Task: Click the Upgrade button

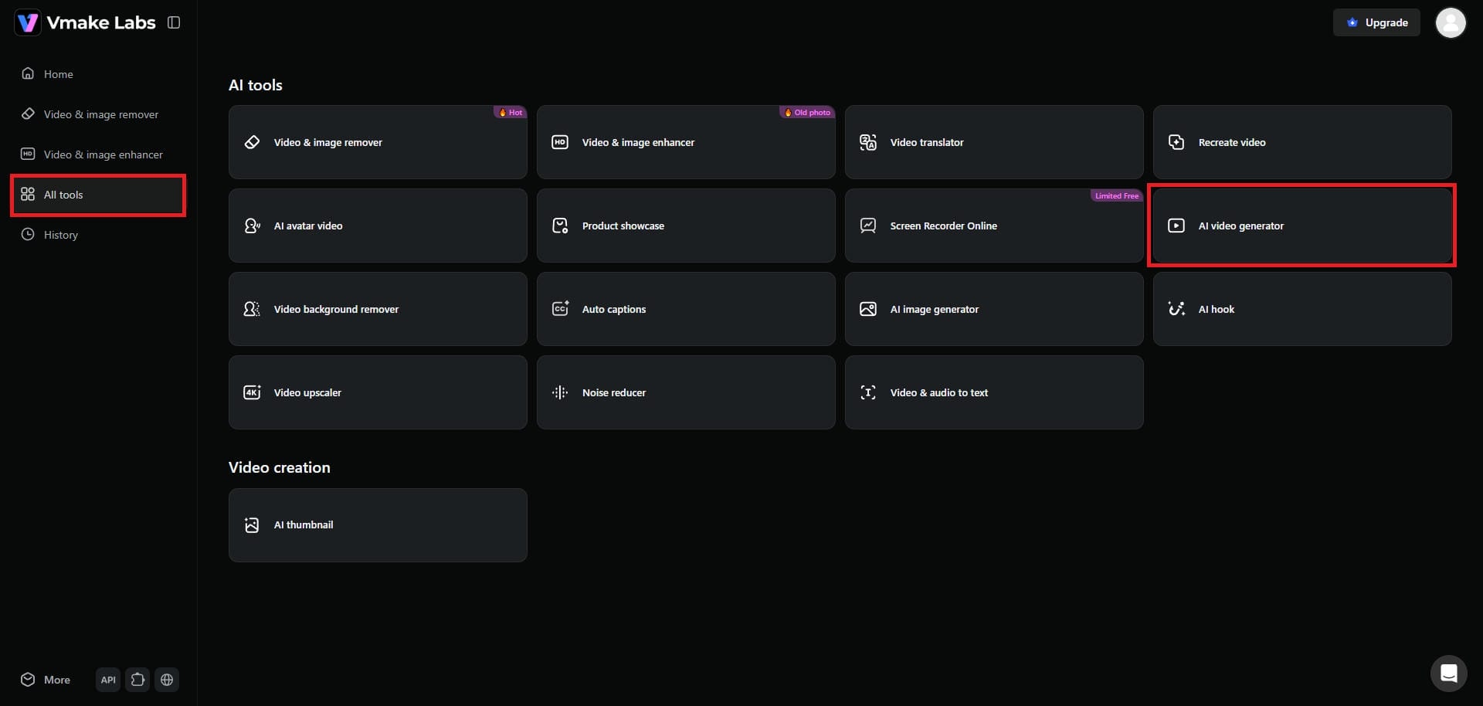Action: (1376, 22)
